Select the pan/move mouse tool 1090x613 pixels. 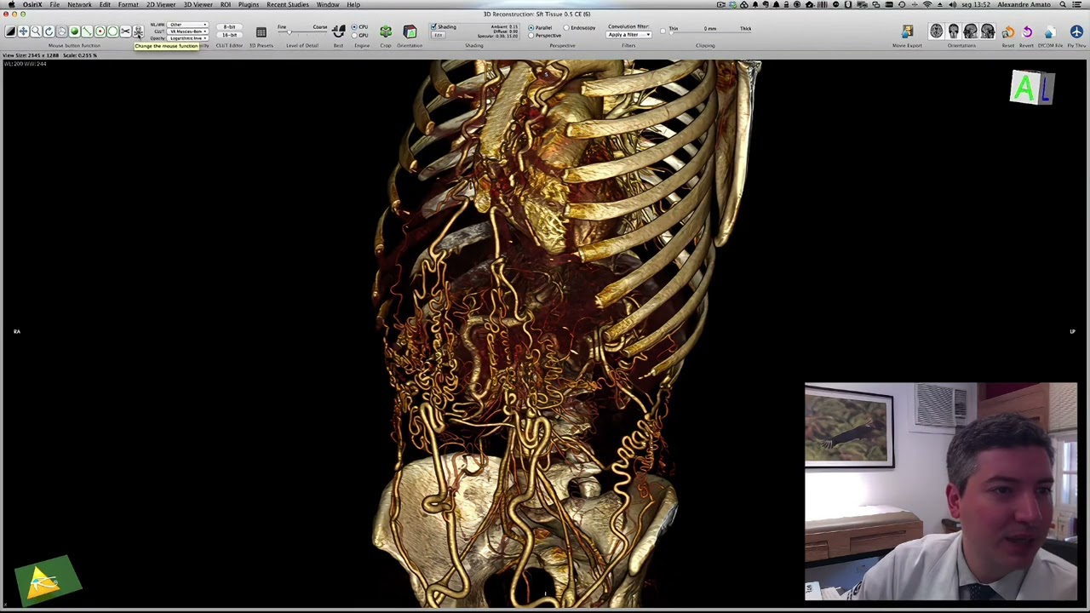click(x=23, y=32)
